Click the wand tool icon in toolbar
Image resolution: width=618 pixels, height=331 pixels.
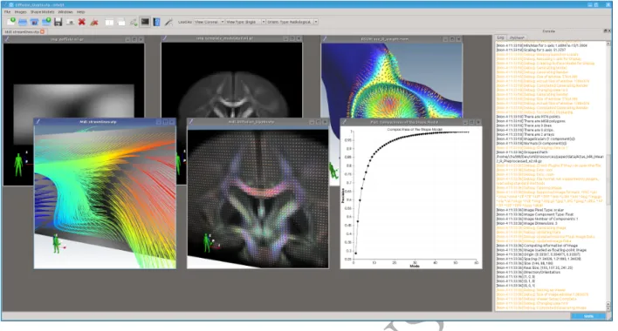click(x=168, y=22)
